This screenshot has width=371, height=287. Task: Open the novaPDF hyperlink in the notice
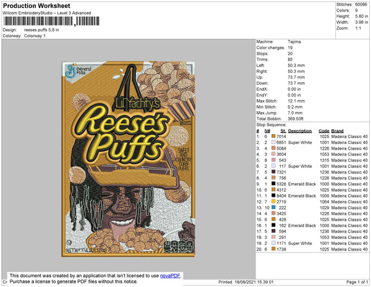point(170,276)
